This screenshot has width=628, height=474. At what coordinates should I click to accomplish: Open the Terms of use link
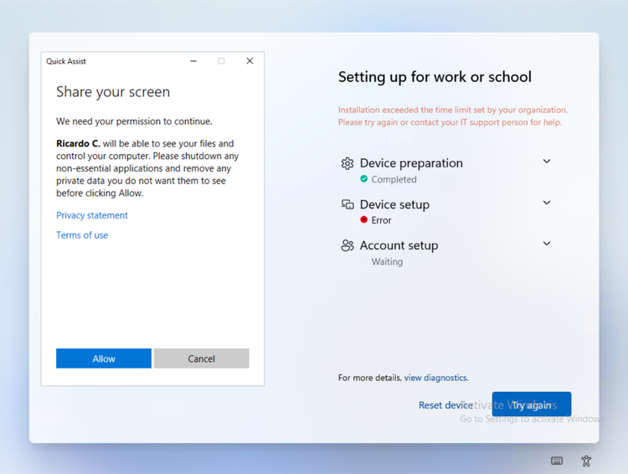point(82,235)
